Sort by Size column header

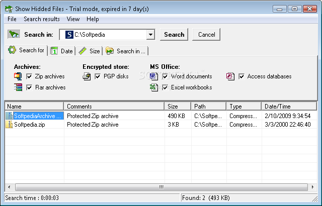[178, 107]
